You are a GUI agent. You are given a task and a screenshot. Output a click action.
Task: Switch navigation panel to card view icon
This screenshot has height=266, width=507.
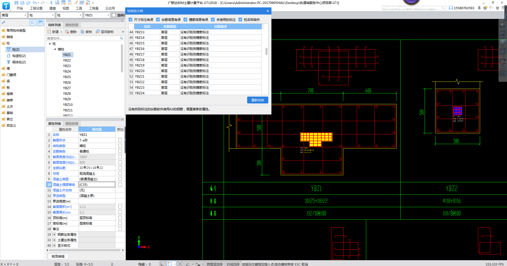tap(40, 22)
